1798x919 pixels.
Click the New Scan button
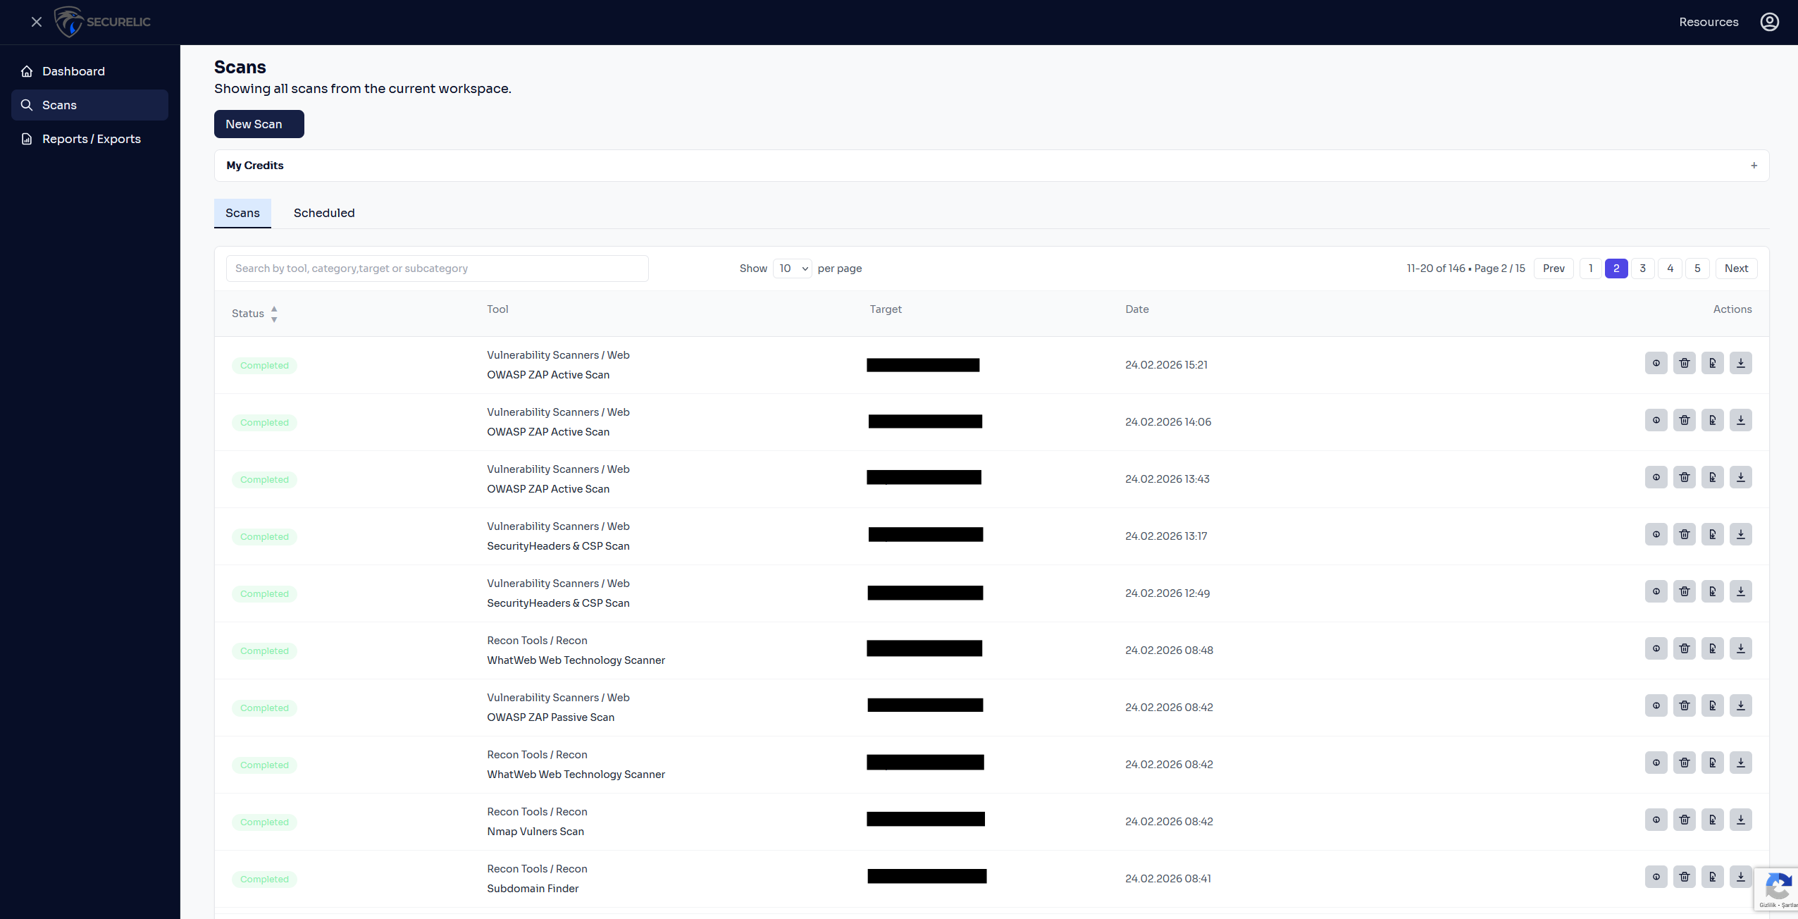259,124
